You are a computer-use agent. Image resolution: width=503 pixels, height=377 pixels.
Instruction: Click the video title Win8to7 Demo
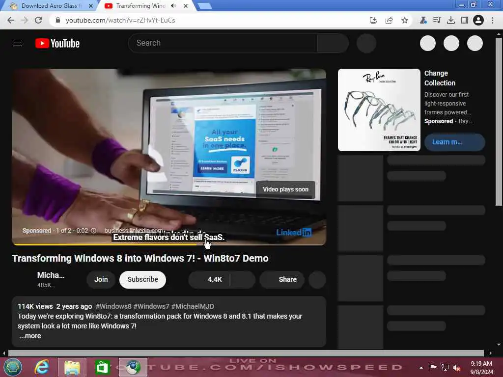(140, 258)
